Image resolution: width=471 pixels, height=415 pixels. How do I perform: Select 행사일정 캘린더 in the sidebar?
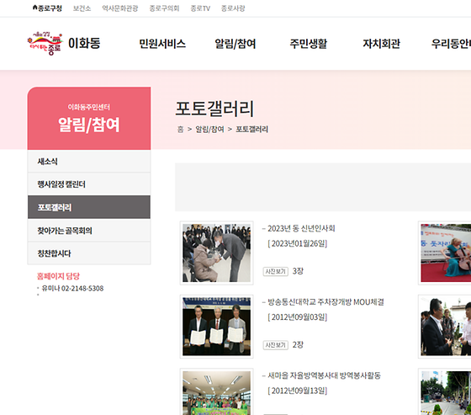pyautogui.click(x=89, y=184)
